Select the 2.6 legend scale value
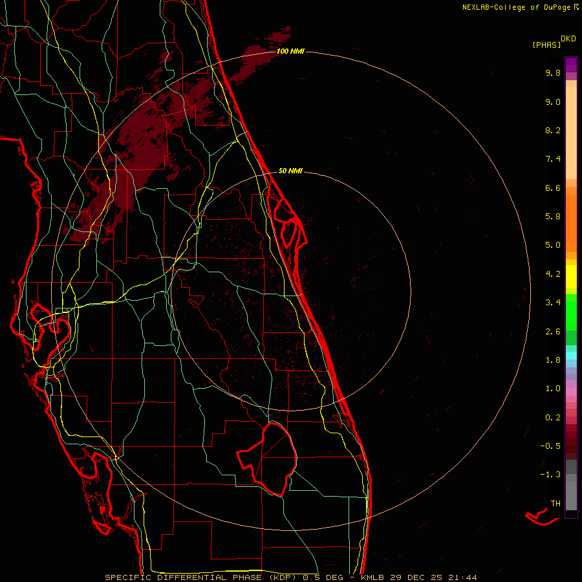This screenshot has width=582, height=582. pyautogui.click(x=553, y=332)
